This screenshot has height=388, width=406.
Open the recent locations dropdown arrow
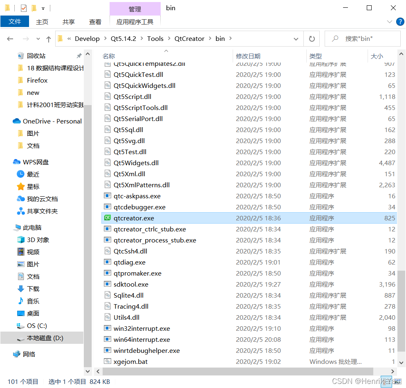pyautogui.click(x=38, y=39)
